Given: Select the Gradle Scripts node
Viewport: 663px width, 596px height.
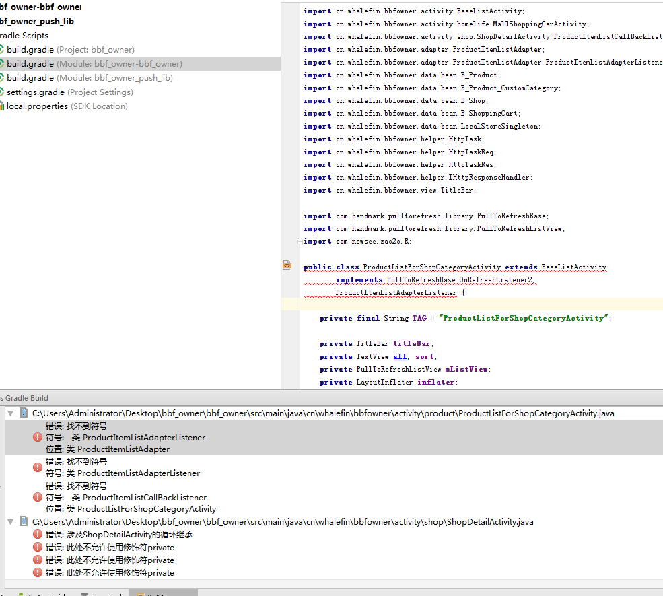Looking at the screenshot, I should (24, 36).
